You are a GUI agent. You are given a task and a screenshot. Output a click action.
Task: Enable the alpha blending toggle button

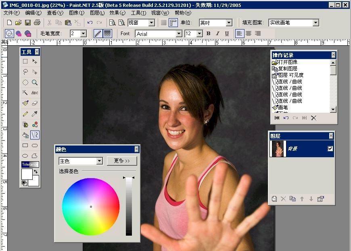point(107,34)
